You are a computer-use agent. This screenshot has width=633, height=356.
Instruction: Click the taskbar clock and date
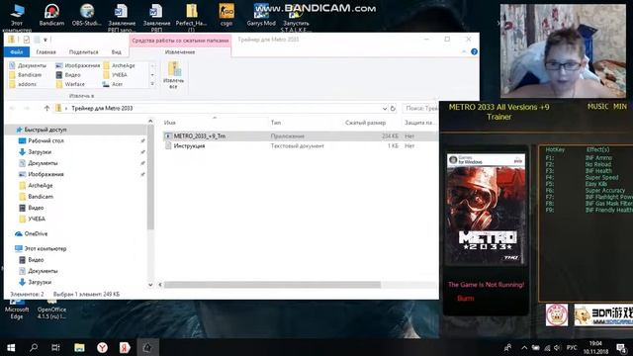tap(595, 347)
